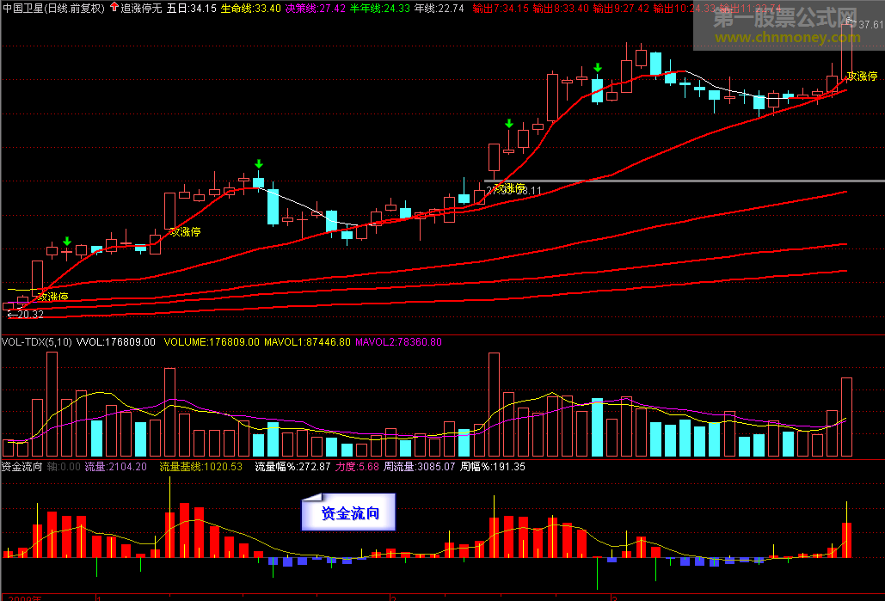The width and height of the screenshot is (885, 601).
Task: Click the 攻涨停 label next to 28.11
Action: pos(510,187)
